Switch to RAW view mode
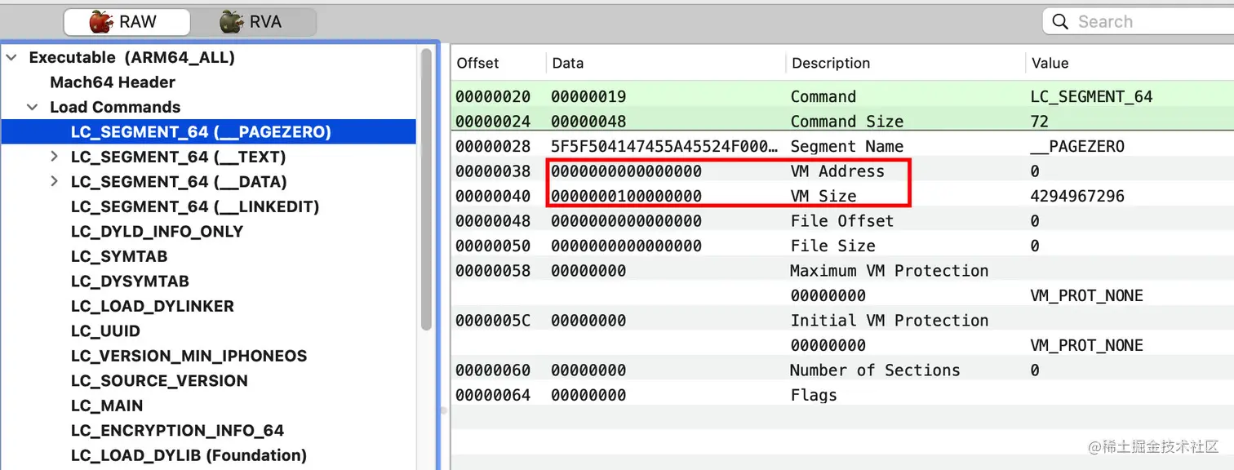The height and width of the screenshot is (470, 1234). 127,22
